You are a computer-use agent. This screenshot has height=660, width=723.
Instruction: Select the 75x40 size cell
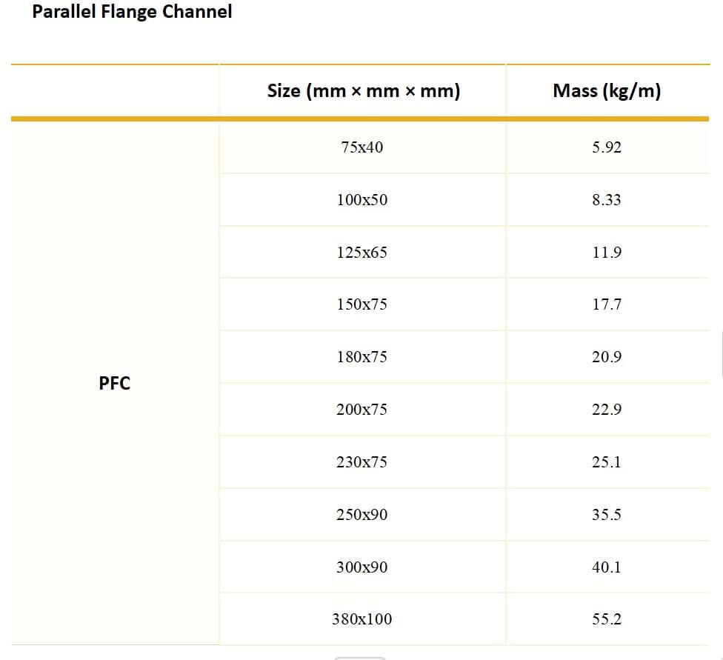click(x=362, y=147)
